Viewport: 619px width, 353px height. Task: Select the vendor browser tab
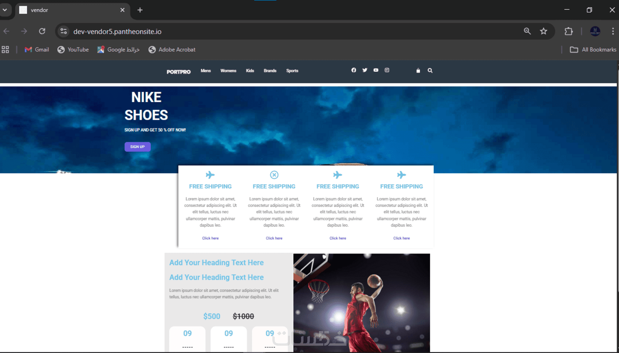click(x=72, y=10)
